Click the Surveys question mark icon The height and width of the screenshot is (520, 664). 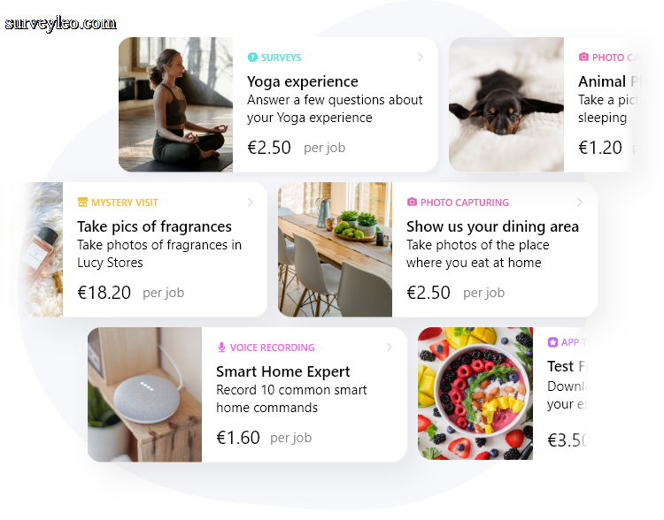click(252, 57)
